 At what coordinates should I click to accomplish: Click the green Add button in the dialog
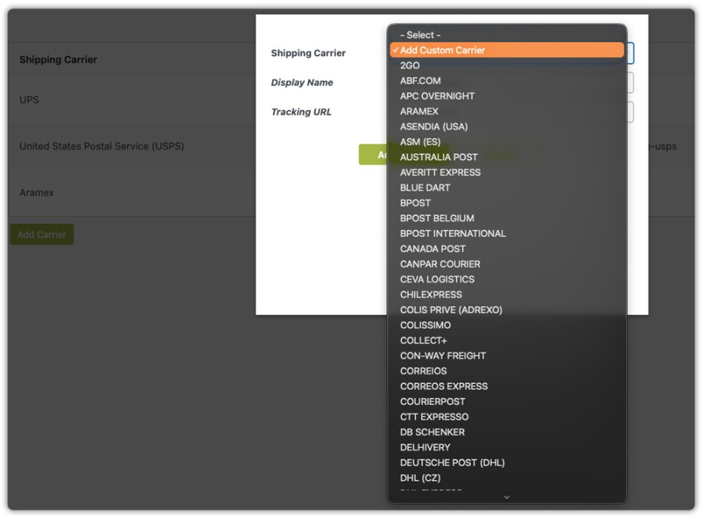coord(373,154)
